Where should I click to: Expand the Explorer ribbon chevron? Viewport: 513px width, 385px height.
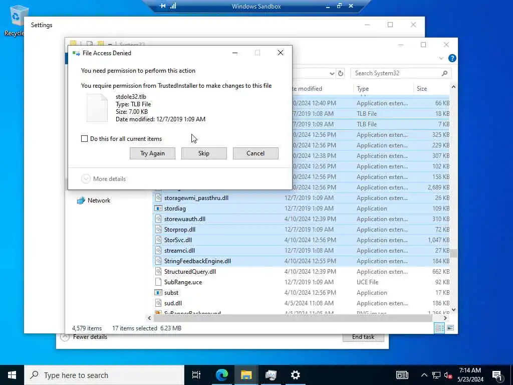[441, 58]
